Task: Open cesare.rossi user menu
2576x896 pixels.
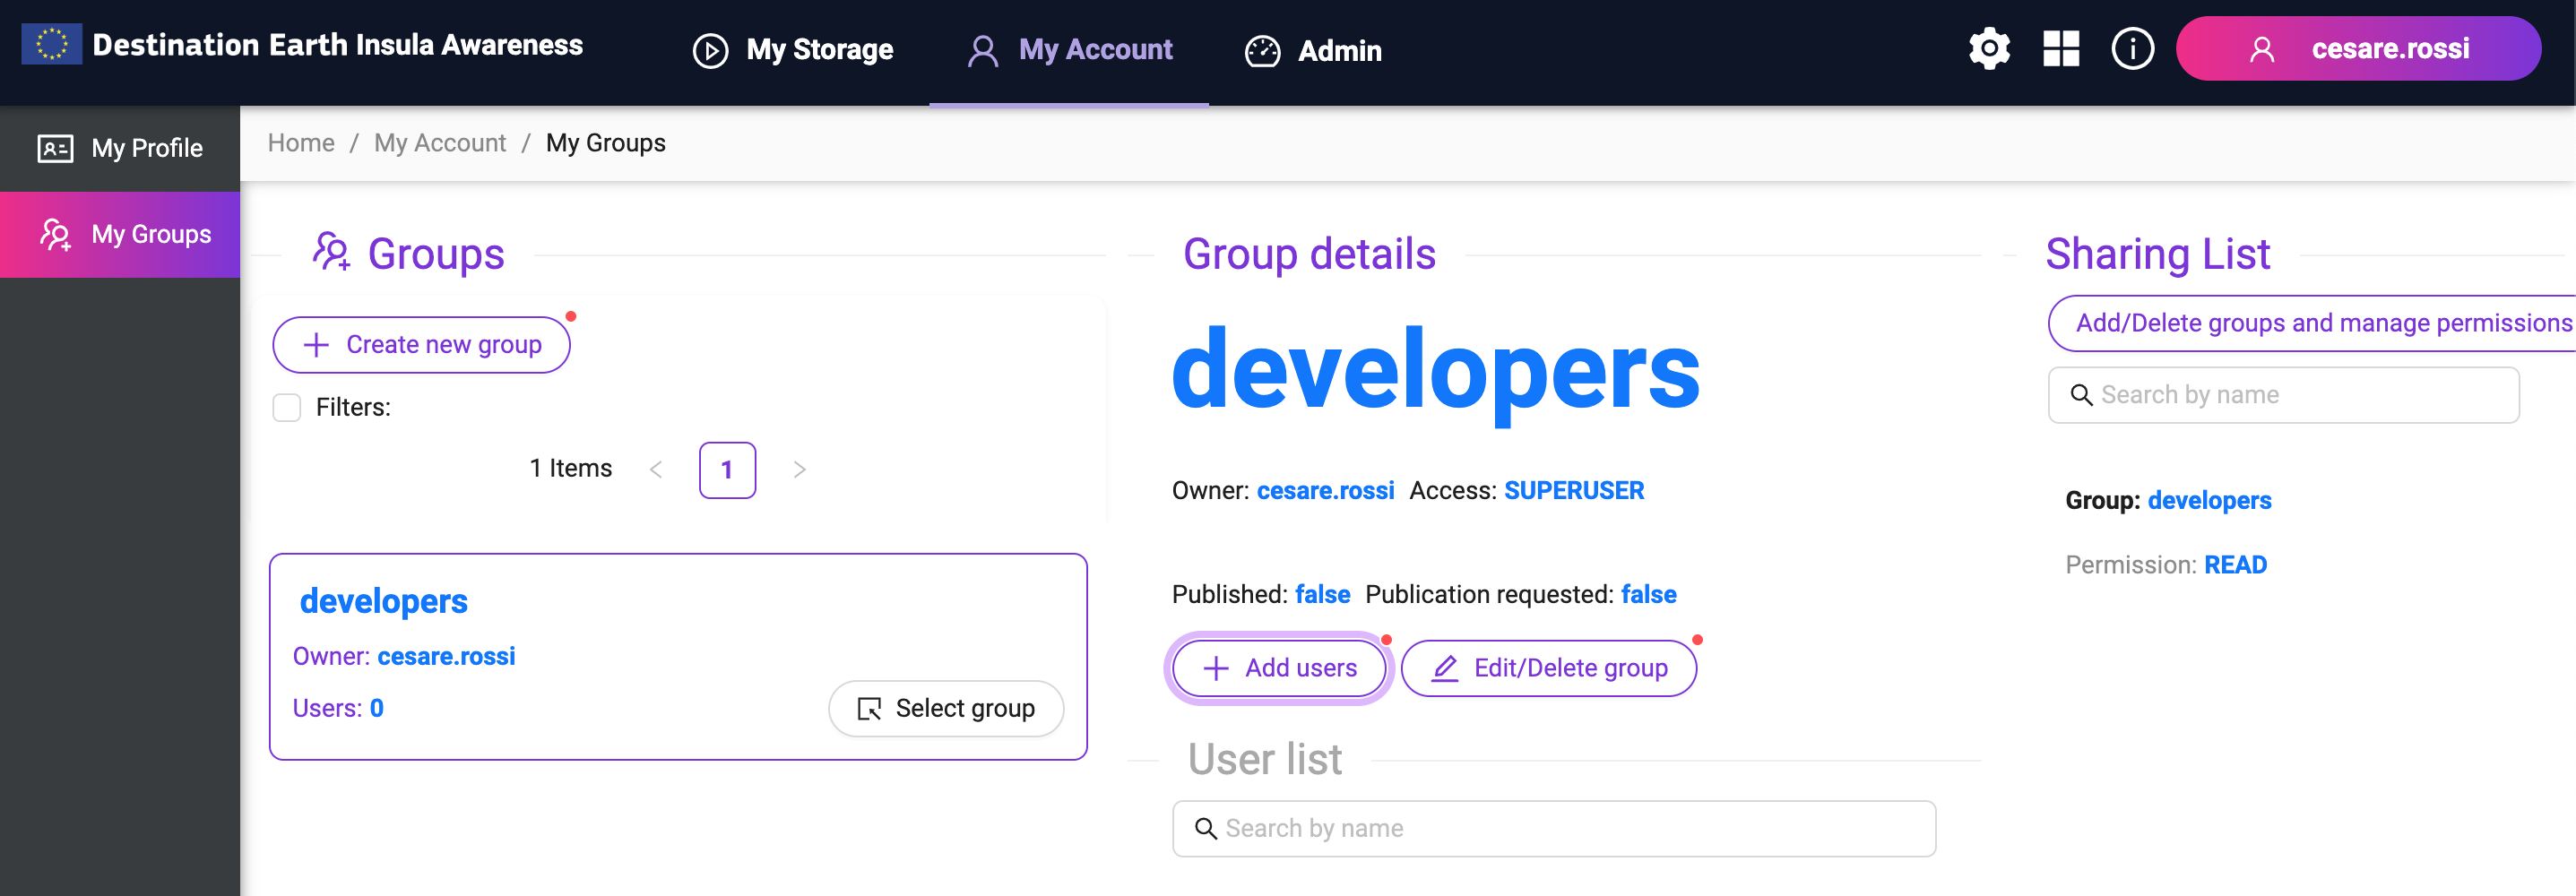Action: point(2358,48)
